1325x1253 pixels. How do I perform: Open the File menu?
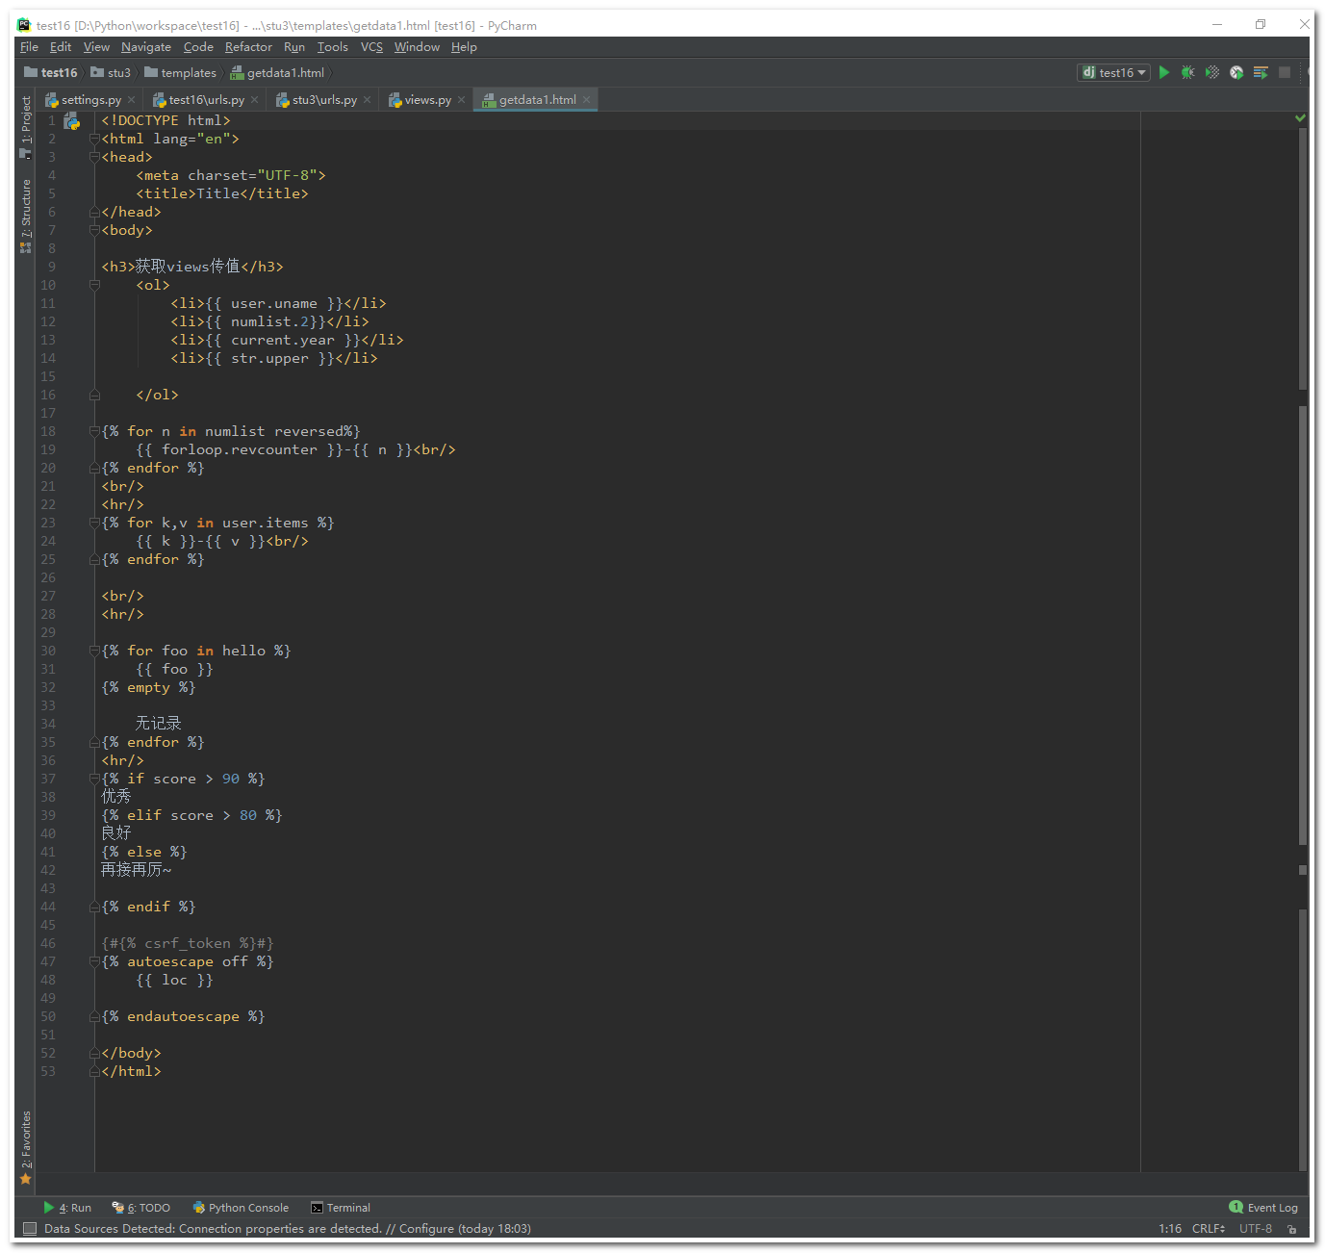pyautogui.click(x=29, y=47)
